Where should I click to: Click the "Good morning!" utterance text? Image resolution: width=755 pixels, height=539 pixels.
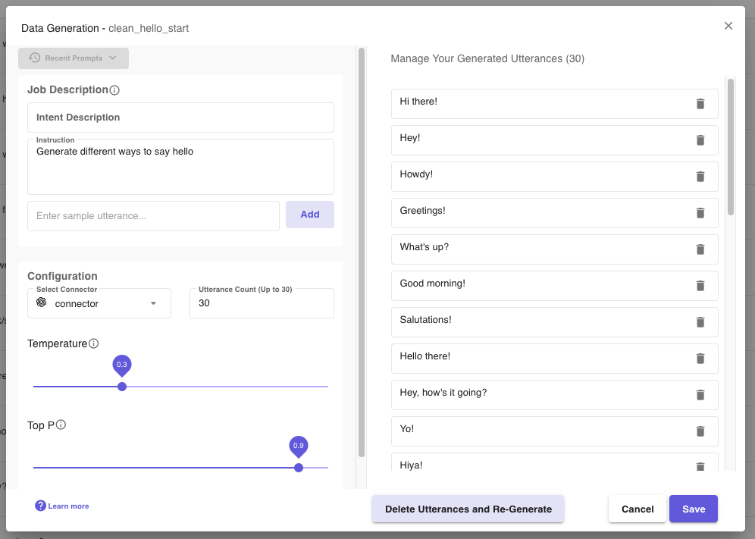point(432,284)
